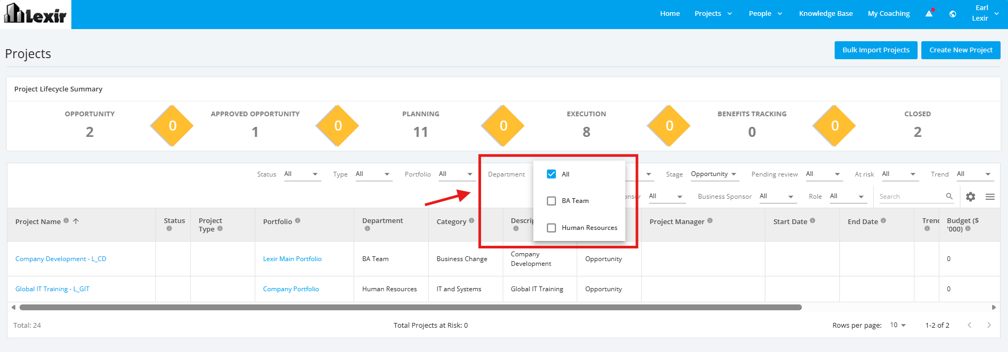Click info icon beside Portfolio header

(x=298, y=220)
